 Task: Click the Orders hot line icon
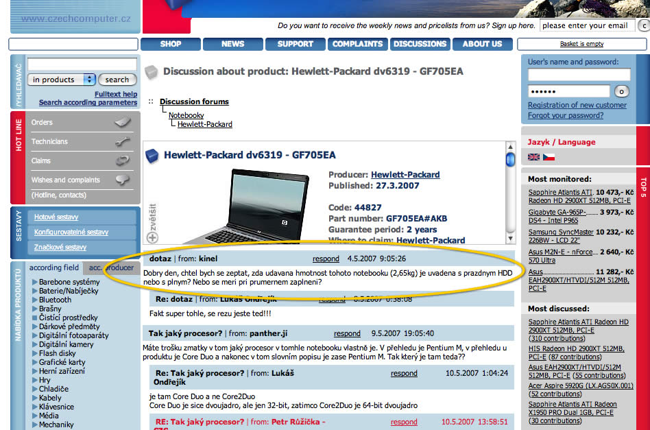(122, 123)
